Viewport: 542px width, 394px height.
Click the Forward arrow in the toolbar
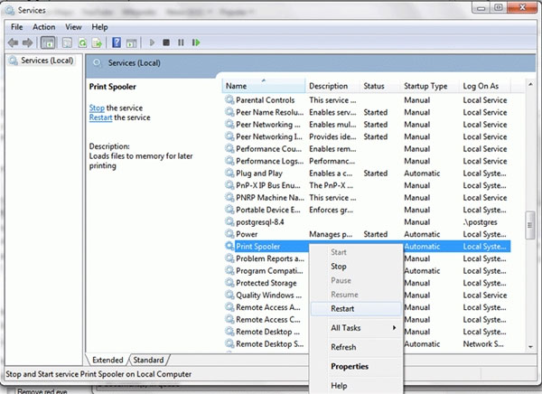pyautogui.click(x=27, y=42)
